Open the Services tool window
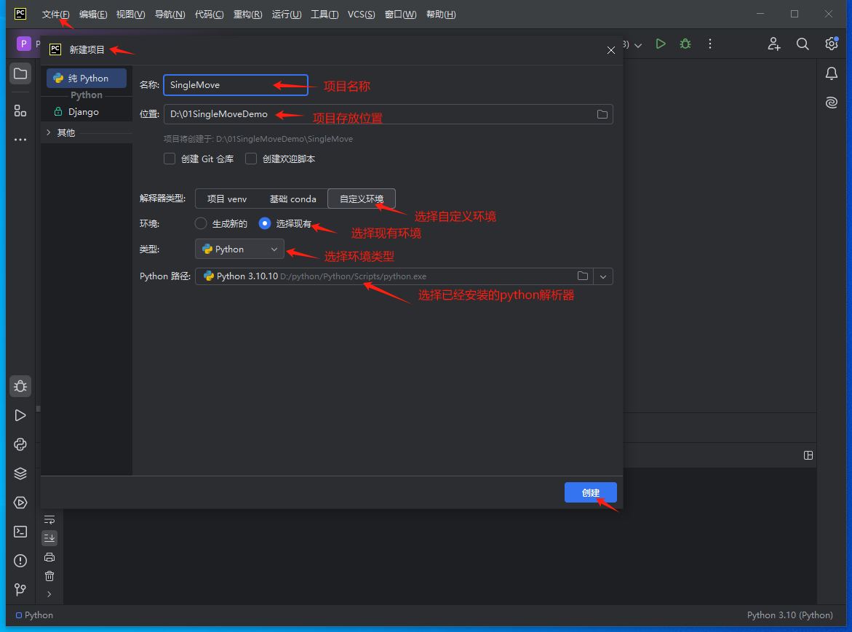This screenshot has width=852, height=632. (20, 503)
